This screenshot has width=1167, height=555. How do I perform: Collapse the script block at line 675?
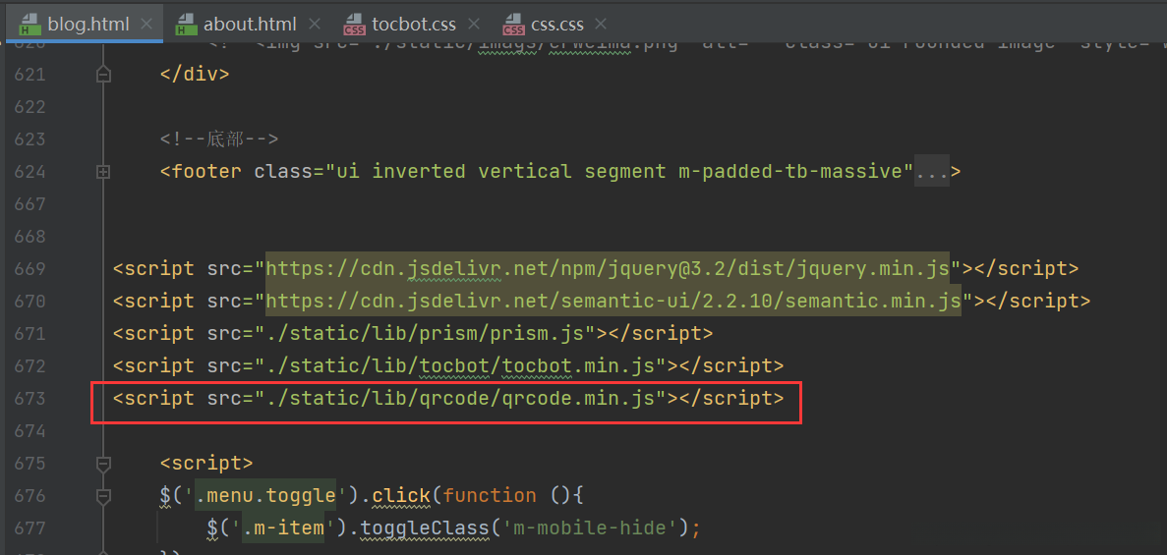click(x=103, y=464)
